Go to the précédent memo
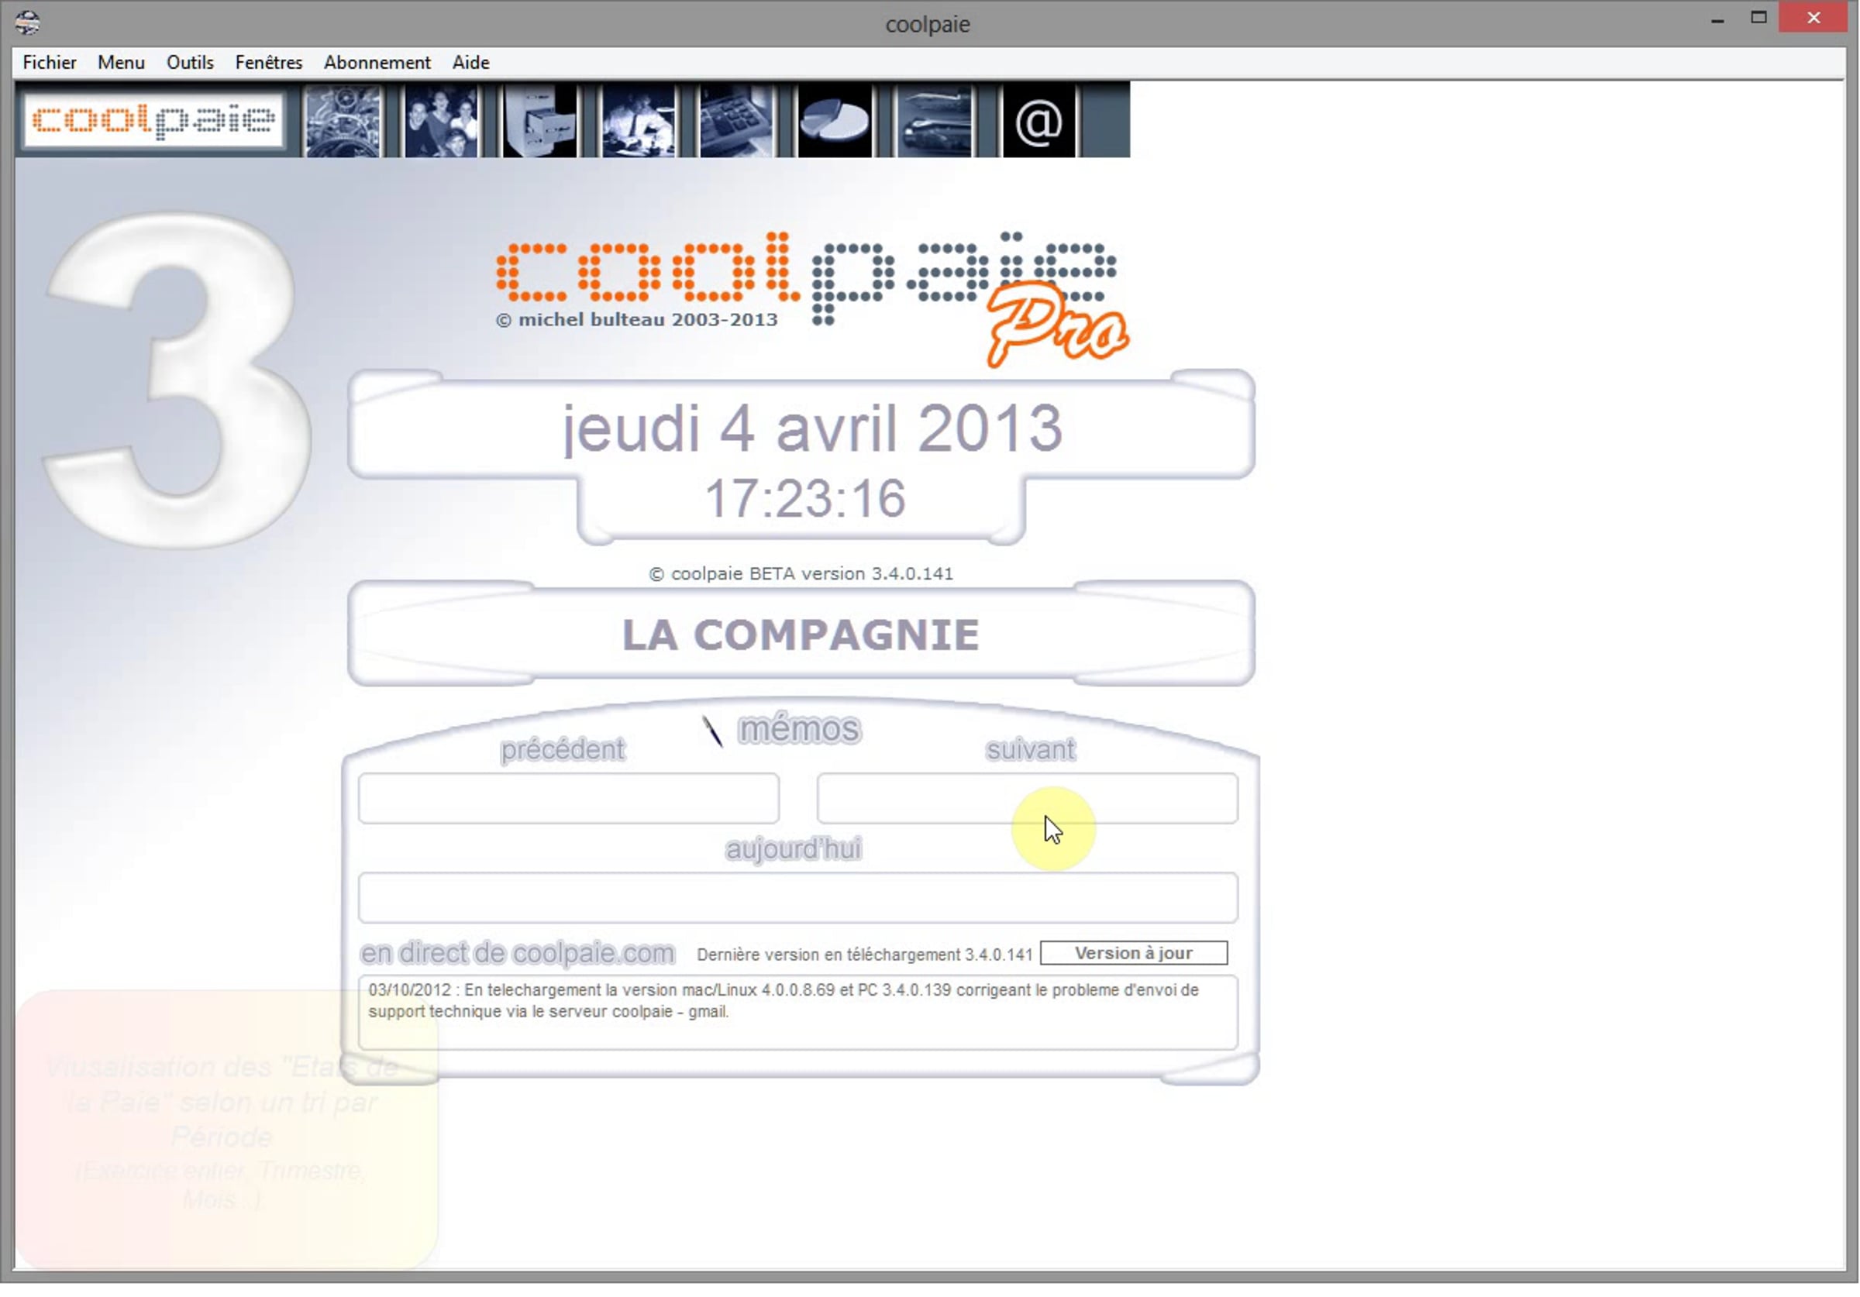The width and height of the screenshot is (1860, 1297). point(562,749)
